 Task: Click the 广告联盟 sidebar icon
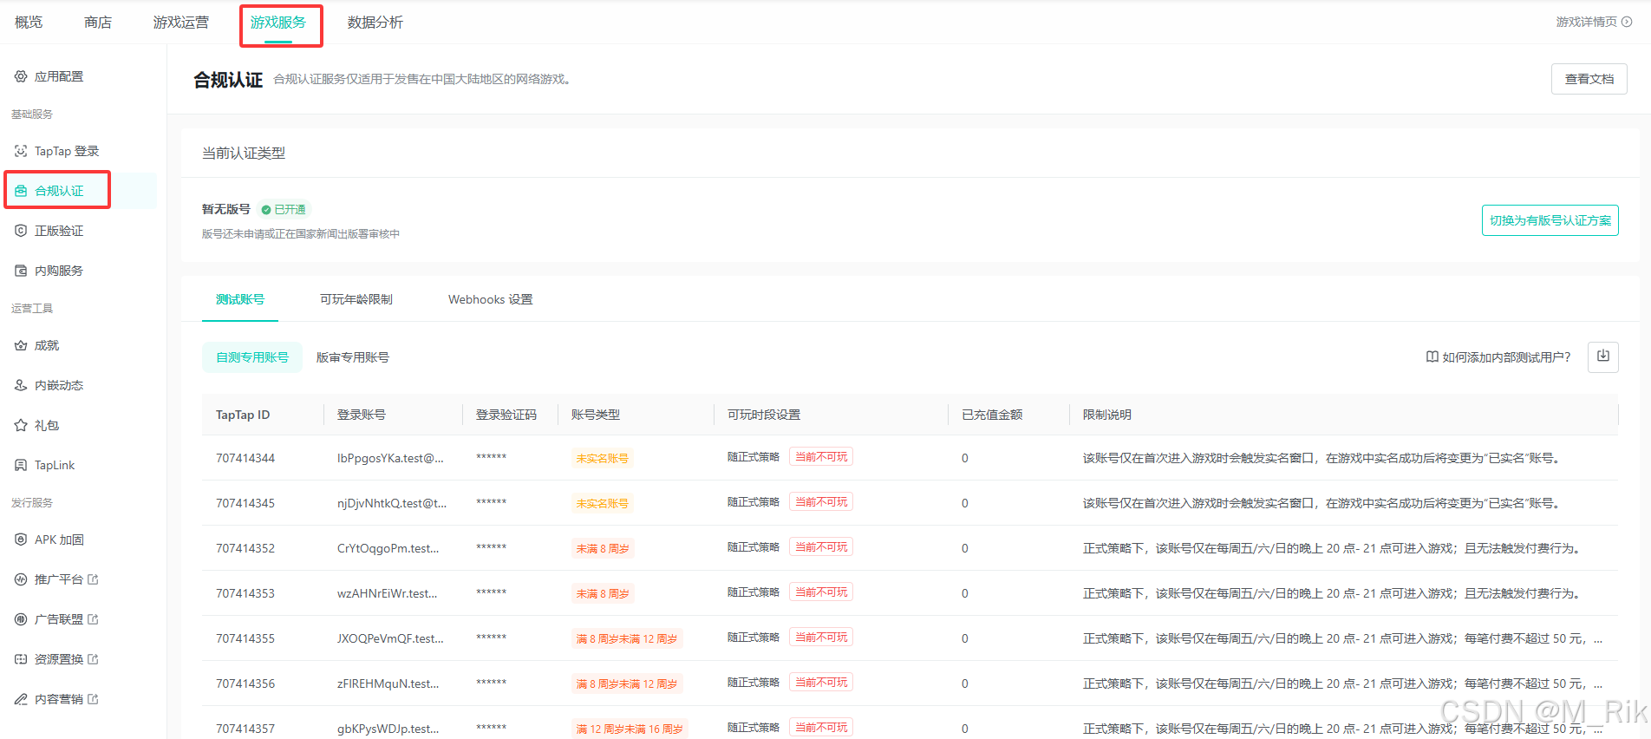tap(21, 619)
